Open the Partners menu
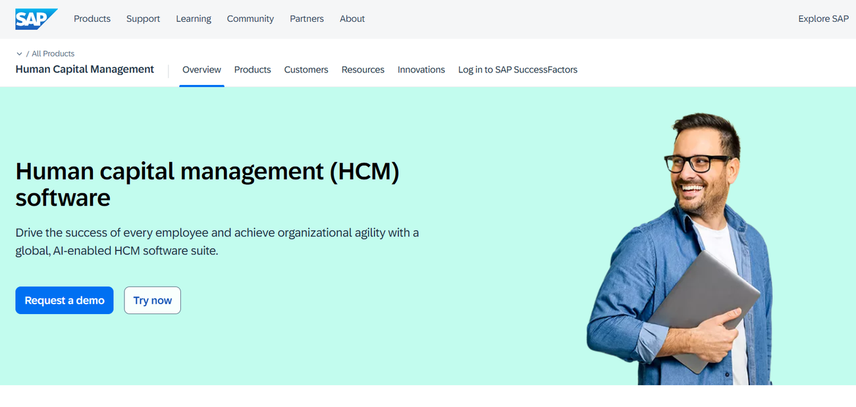The height and width of the screenshot is (407, 856). click(307, 19)
